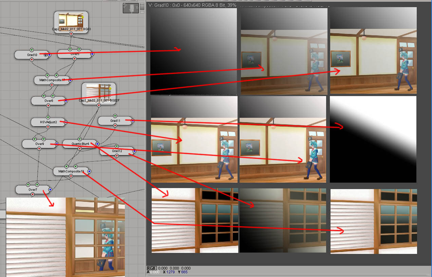Select the MathComposite10 node
Screen dimensions: 432x277
click(x=70, y=171)
